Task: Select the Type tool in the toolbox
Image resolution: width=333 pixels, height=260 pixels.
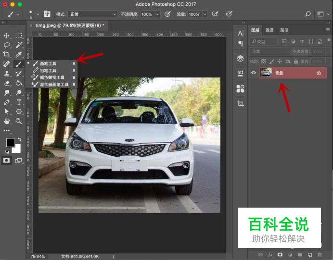Action: tap(19, 102)
